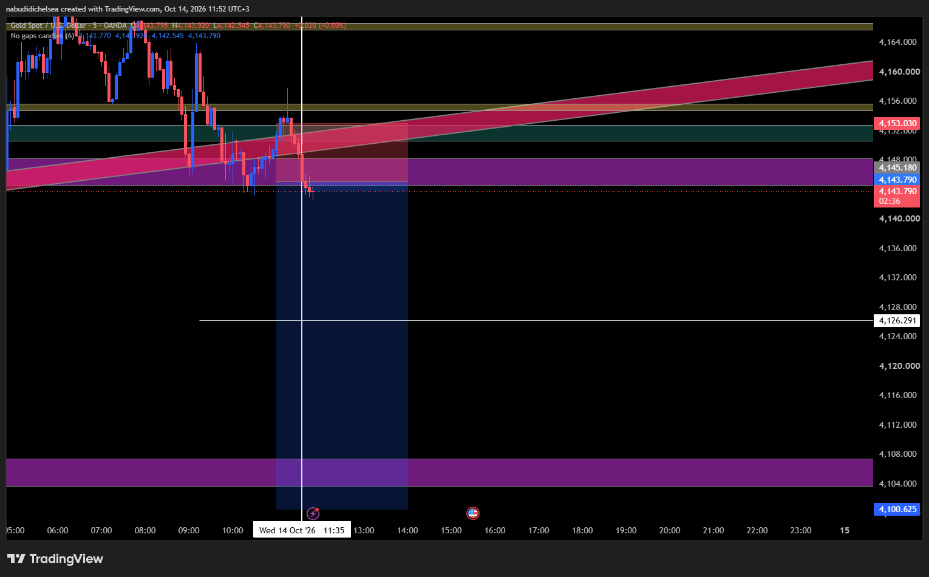Click the 14:00 time axis label
This screenshot has height=577, width=929.
point(407,530)
